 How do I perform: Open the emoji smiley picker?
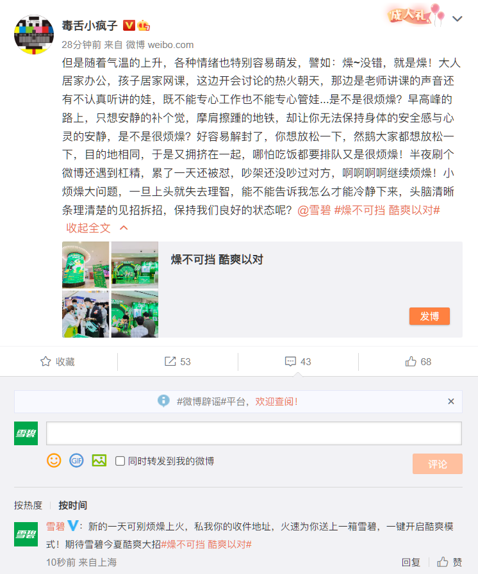tap(54, 461)
